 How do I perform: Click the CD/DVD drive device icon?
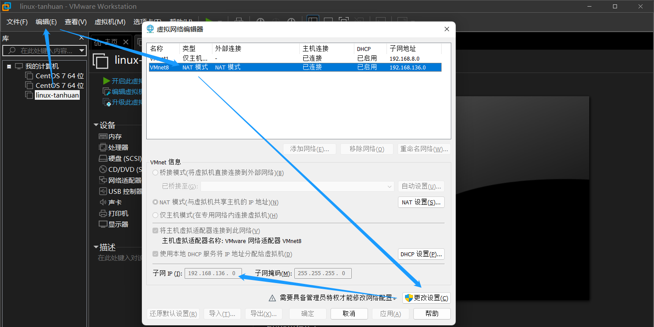click(103, 169)
